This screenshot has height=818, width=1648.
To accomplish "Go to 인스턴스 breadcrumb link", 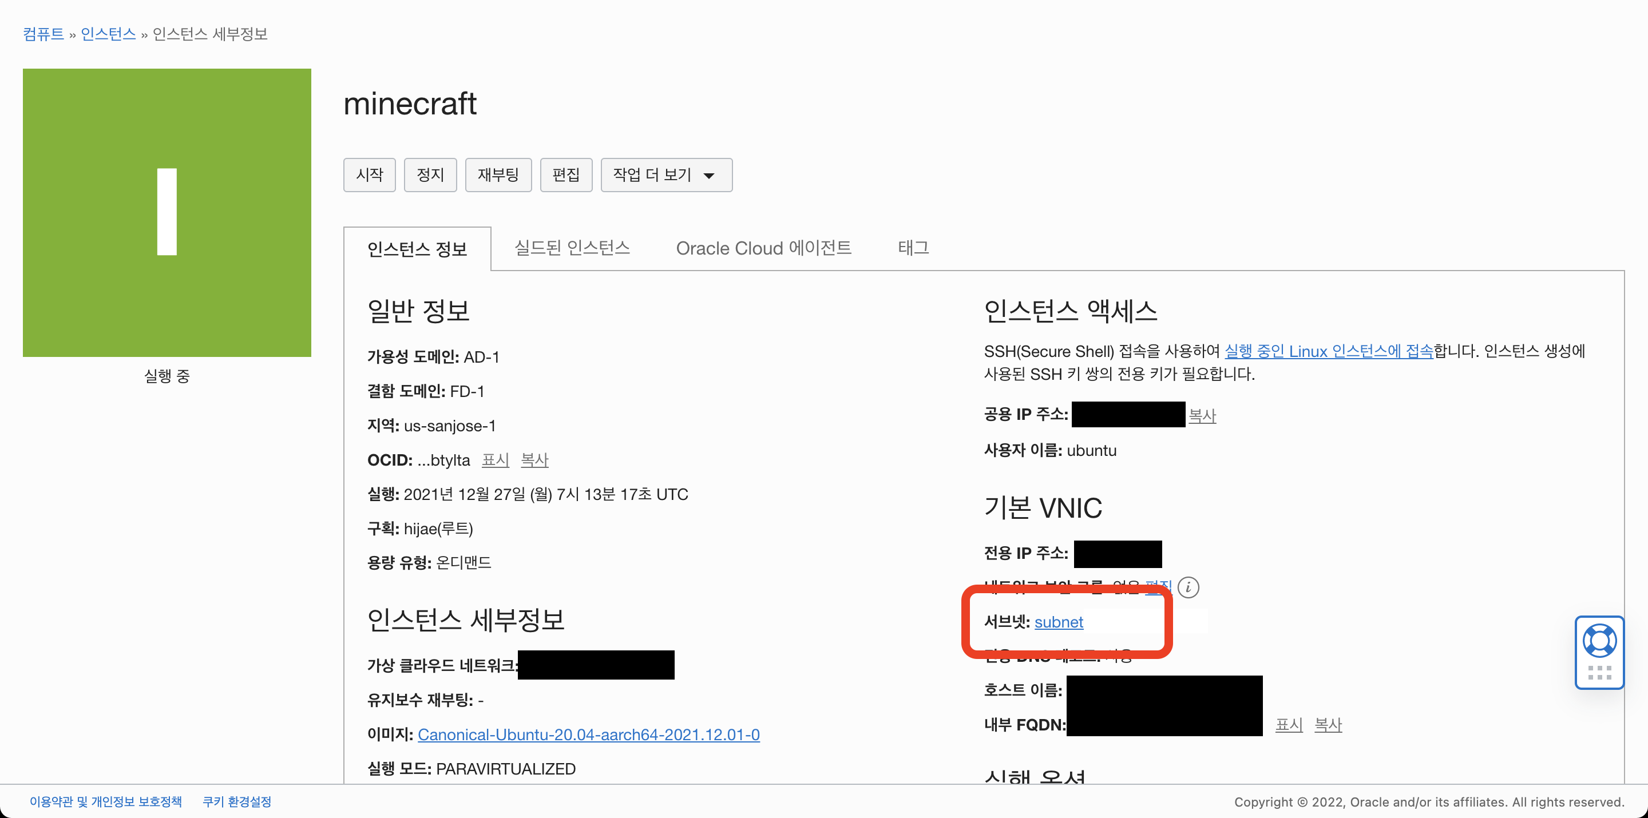I will tap(108, 34).
